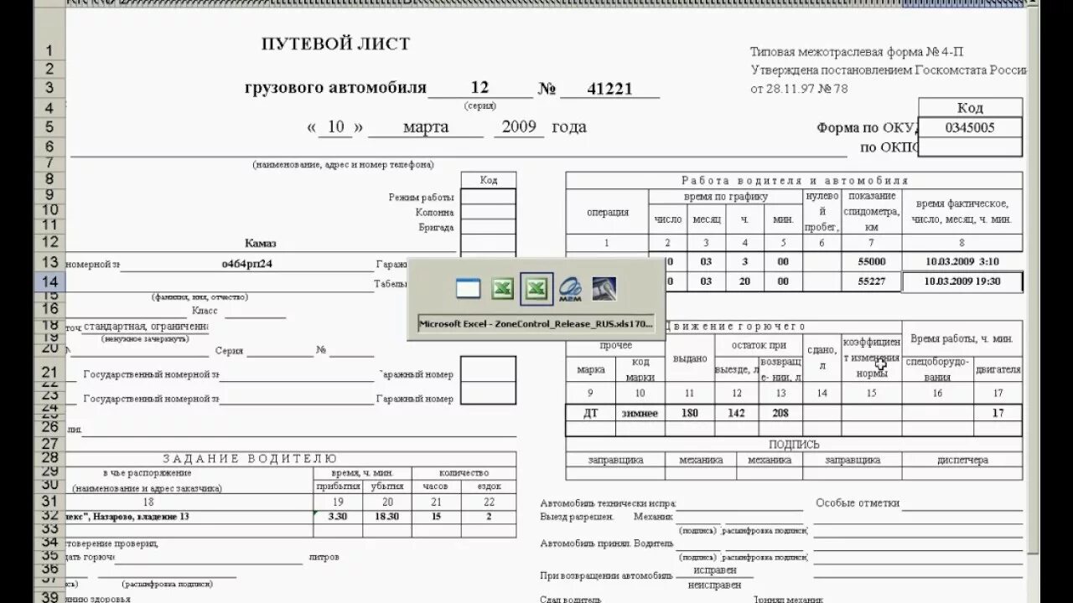Click license plate cell 'о464рп24'

tap(247, 263)
